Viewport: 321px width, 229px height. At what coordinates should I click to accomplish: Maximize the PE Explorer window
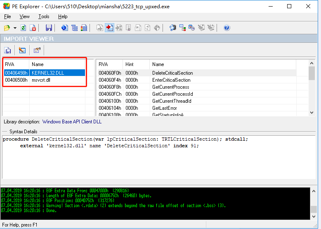coord(289,6)
